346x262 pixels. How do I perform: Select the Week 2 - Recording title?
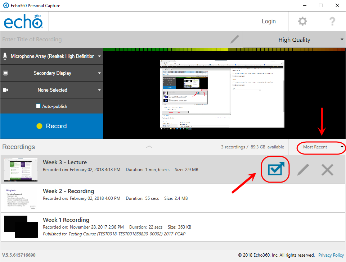point(68,191)
